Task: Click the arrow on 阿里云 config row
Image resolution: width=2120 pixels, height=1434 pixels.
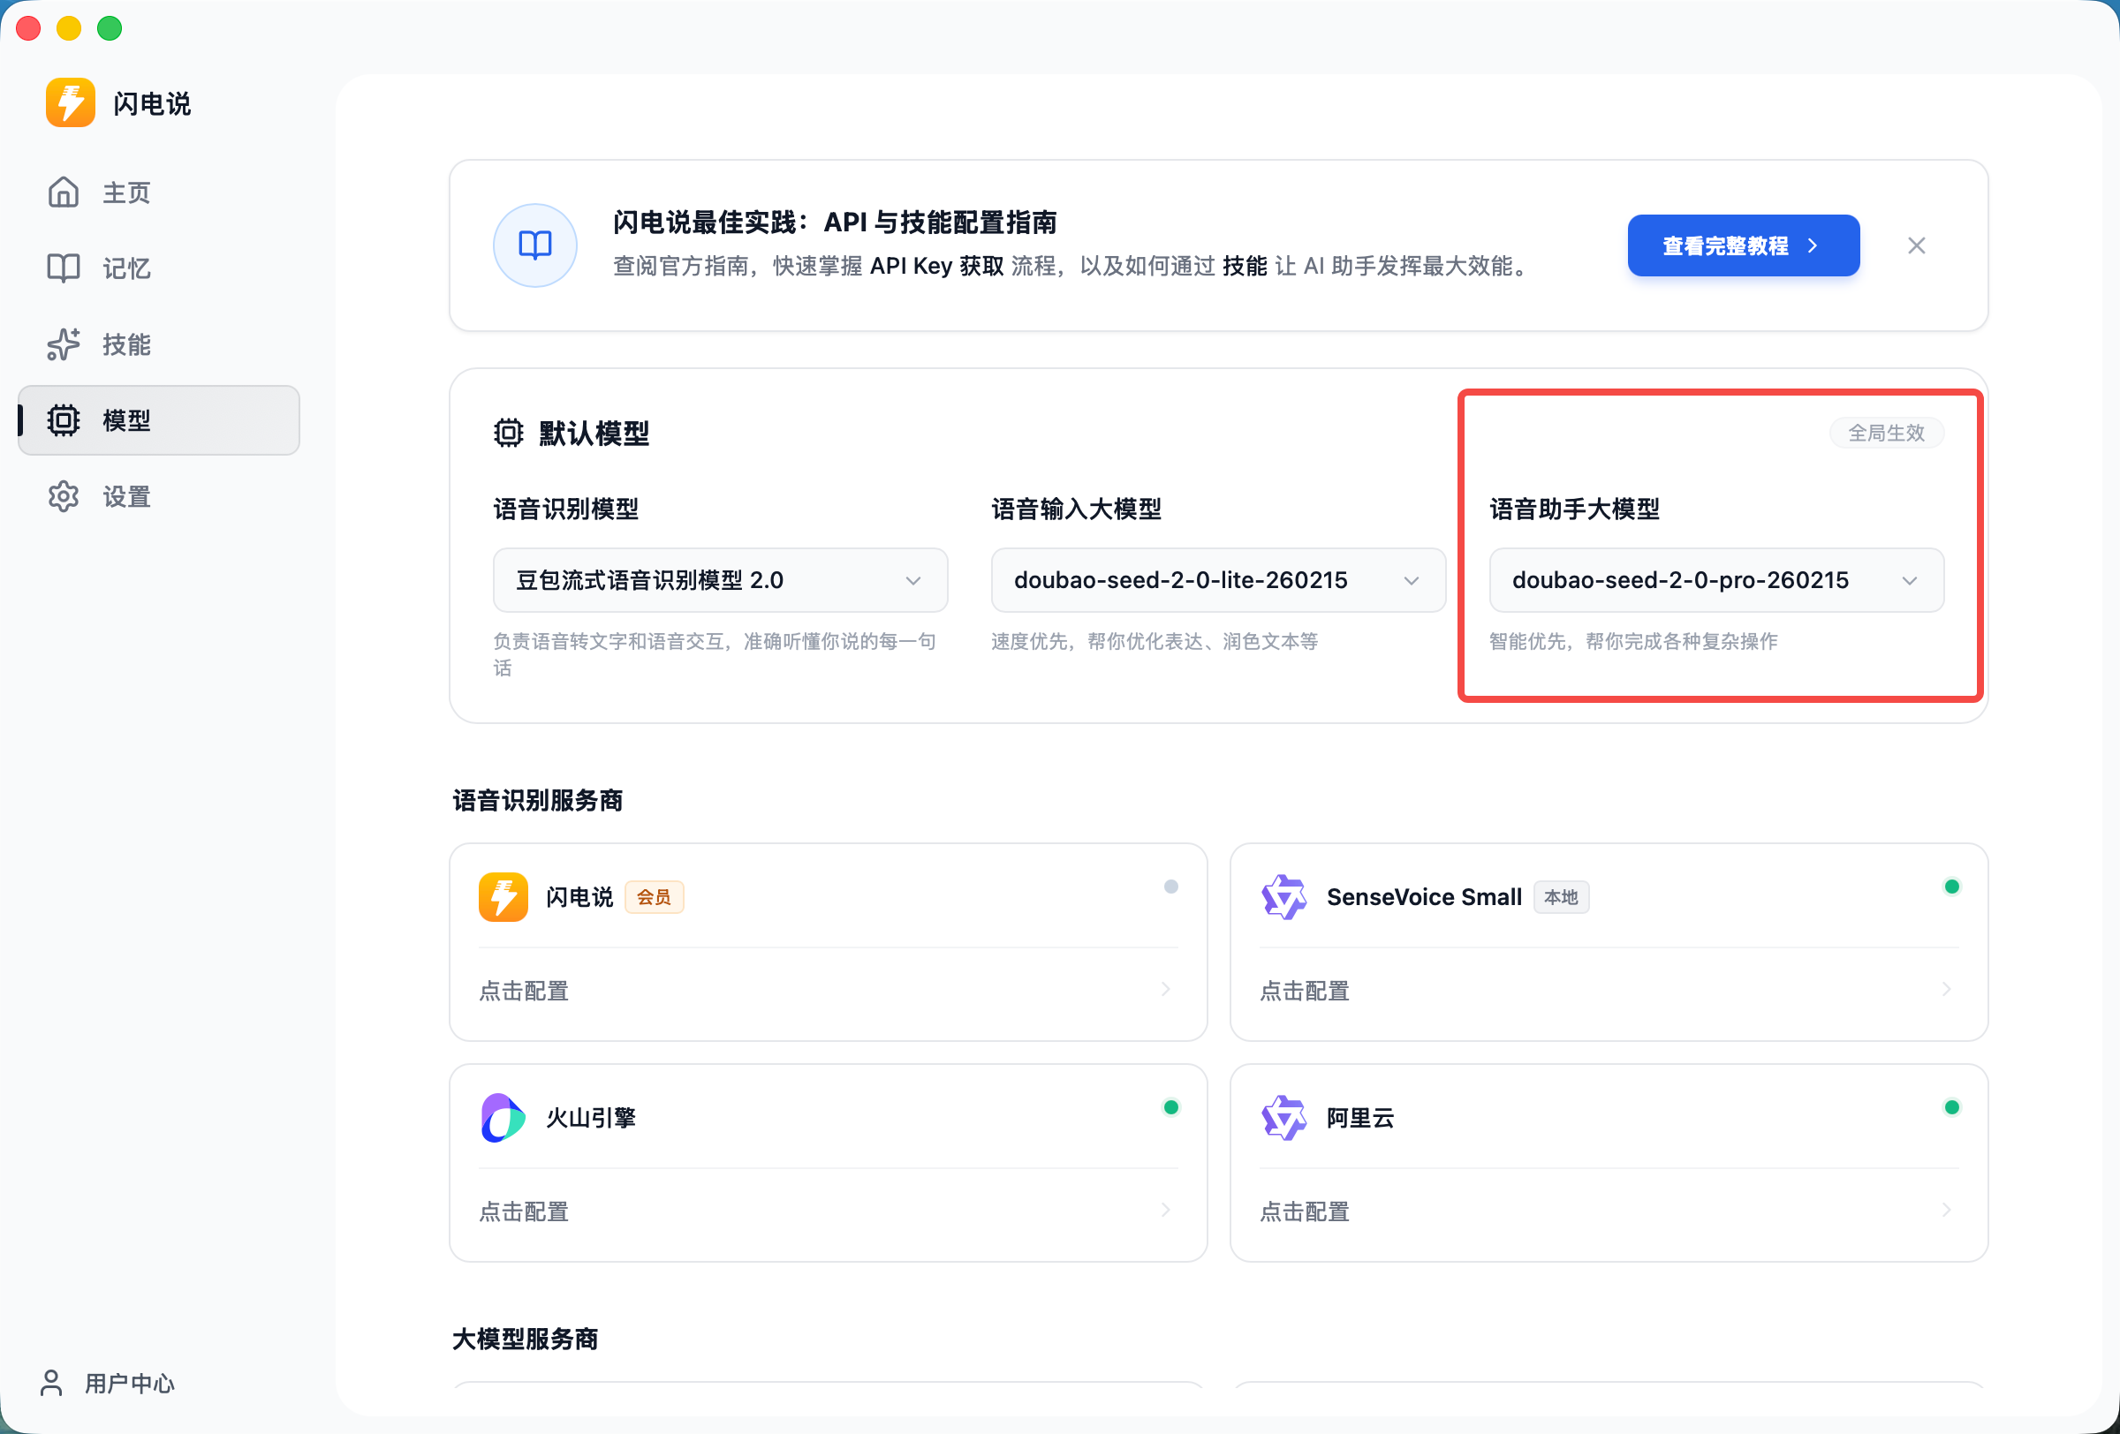Action: pyautogui.click(x=1947, y=1210)
